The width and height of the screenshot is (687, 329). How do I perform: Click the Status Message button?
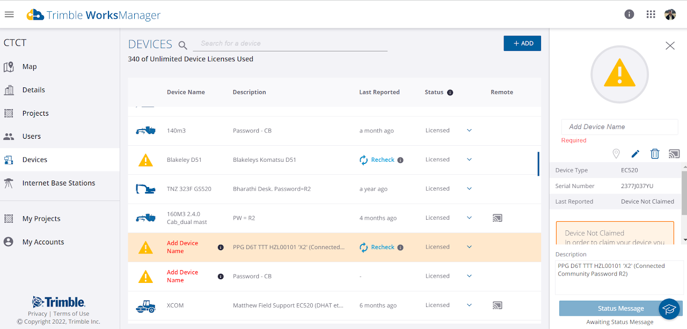point(620,309)
